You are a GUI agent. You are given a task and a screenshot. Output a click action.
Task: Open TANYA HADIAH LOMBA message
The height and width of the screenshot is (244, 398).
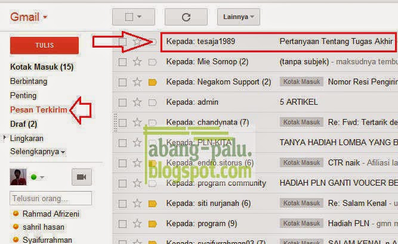(338, 142)
